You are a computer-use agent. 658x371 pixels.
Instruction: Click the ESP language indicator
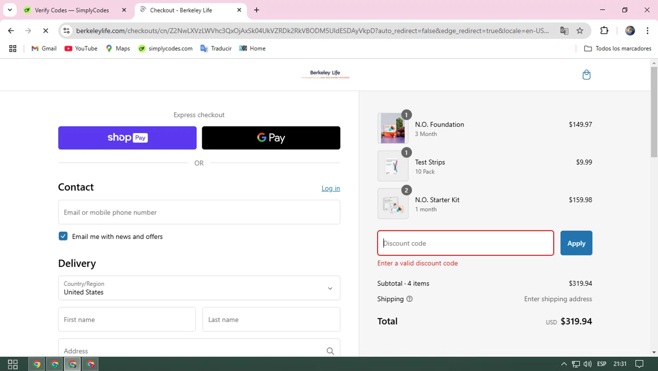click(601, 364)
